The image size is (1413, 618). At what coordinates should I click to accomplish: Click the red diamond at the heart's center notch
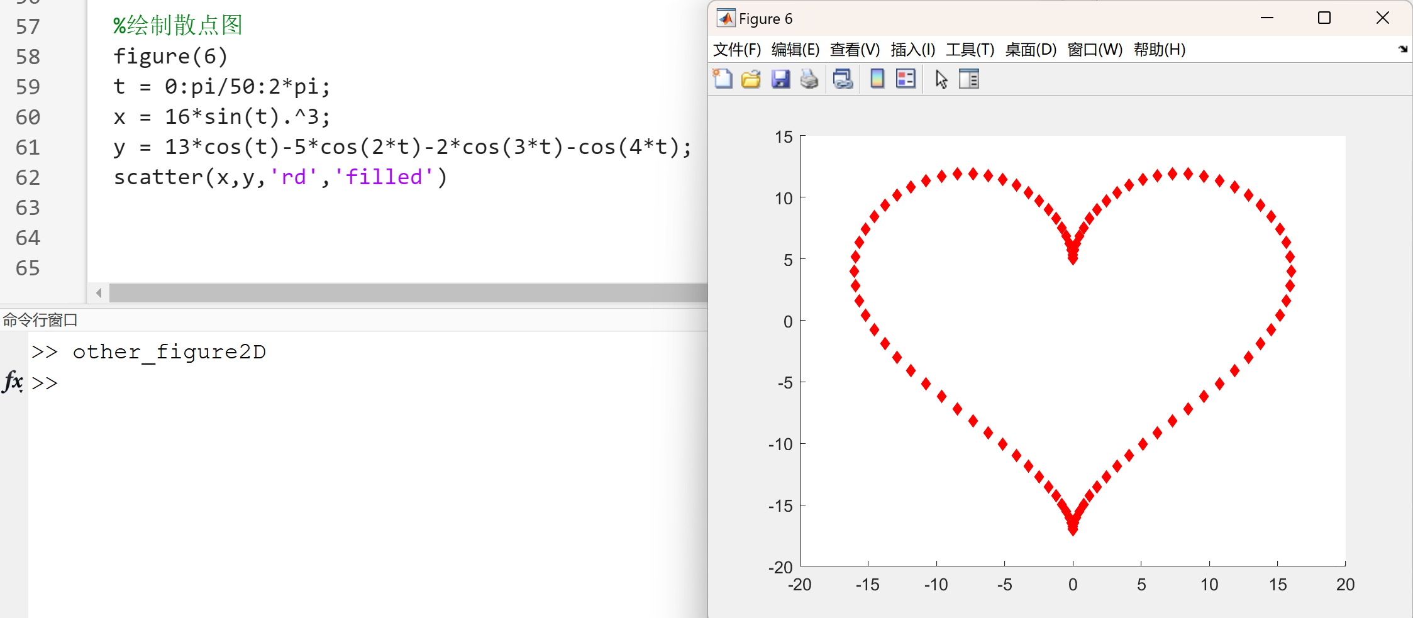tap(1073, 258)
